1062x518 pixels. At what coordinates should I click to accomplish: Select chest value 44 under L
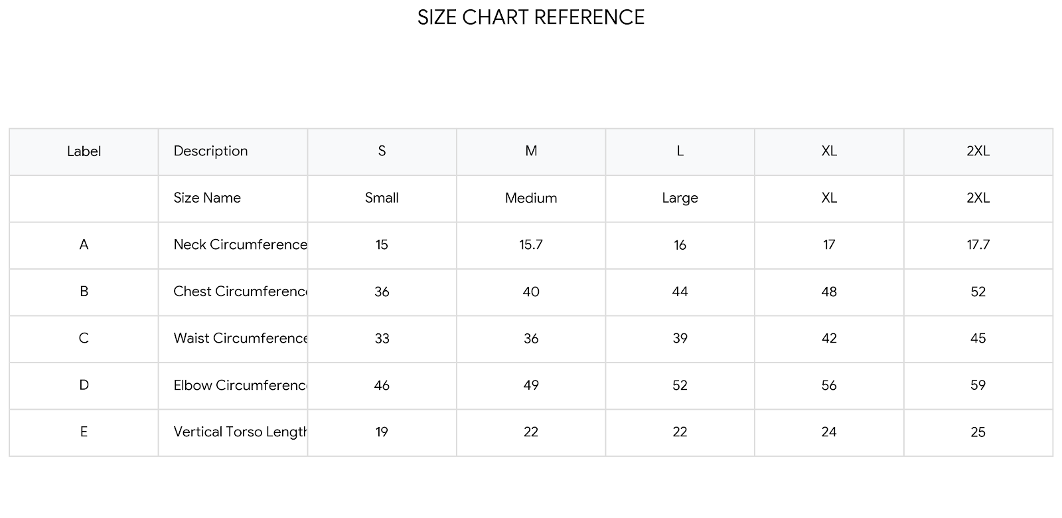point(680,292)
